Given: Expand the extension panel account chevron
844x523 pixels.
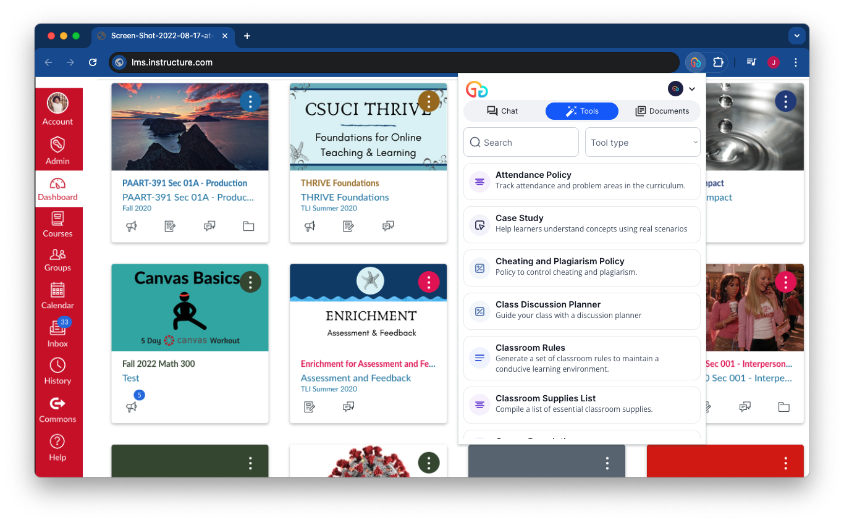Looking at the screenshot, I should 692,89.
